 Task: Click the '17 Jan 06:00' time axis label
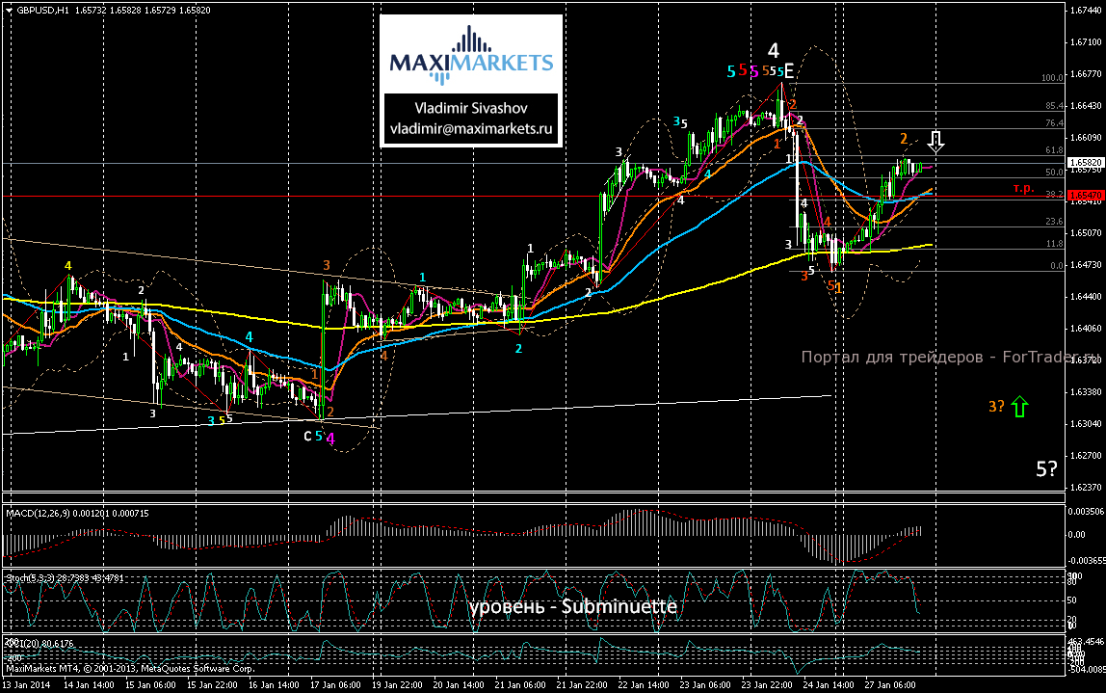[334, 684]
